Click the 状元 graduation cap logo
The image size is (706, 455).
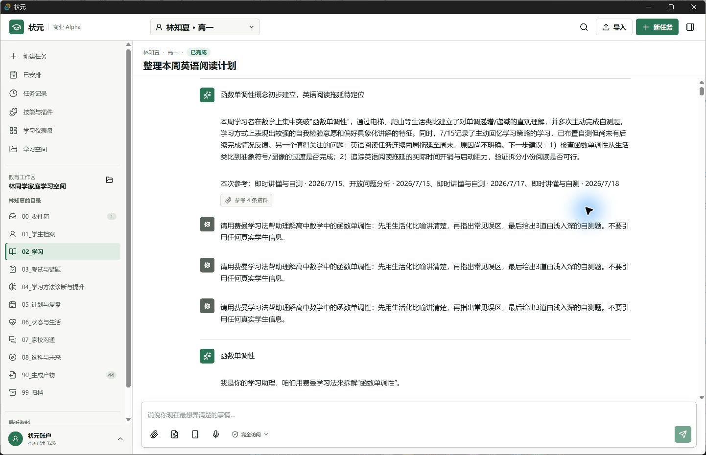click(x=16, y=27)
